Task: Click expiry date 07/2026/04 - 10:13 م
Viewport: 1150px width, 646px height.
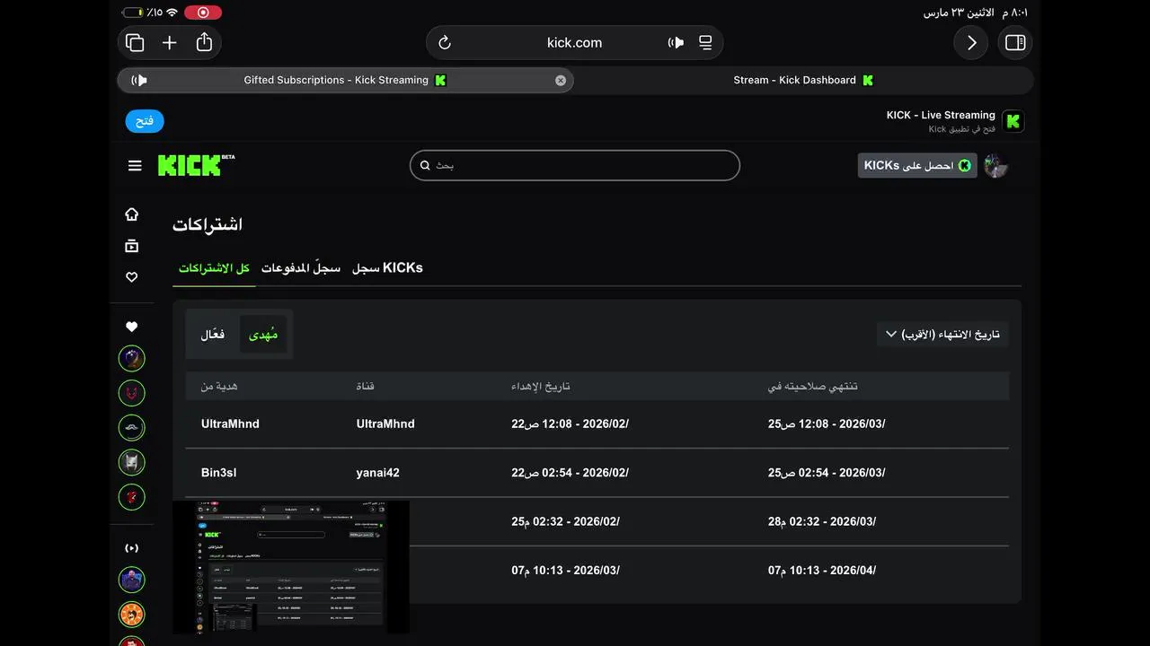Action: click(x=822, y=570)
